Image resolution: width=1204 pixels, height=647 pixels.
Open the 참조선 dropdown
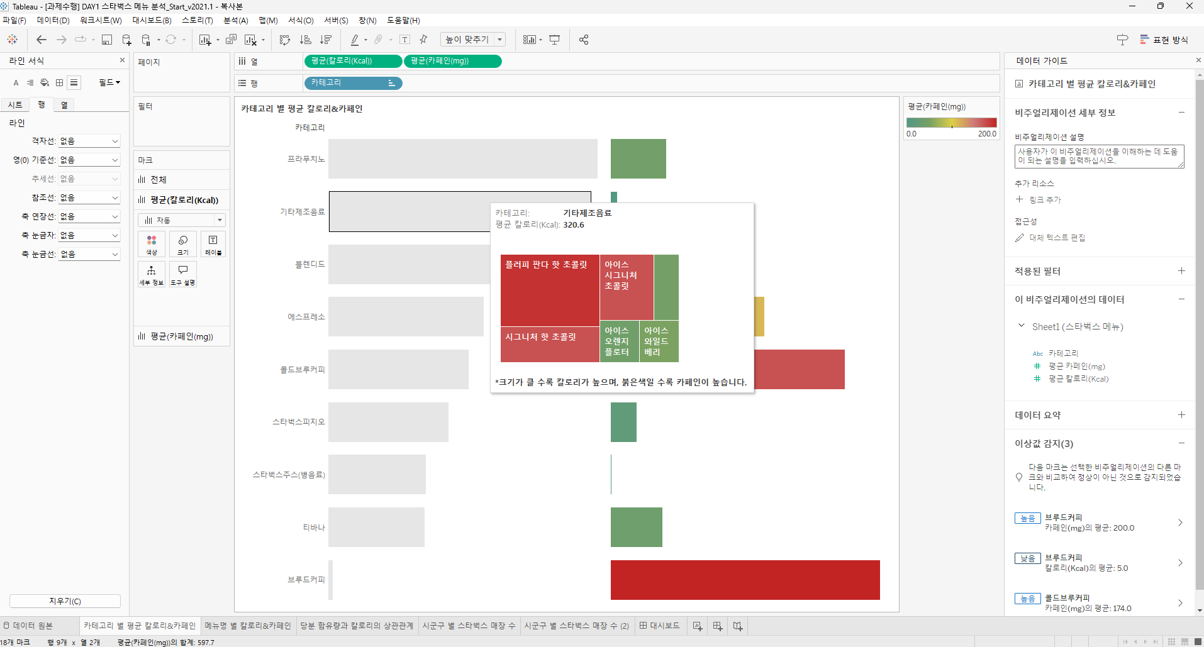[89, 197]
